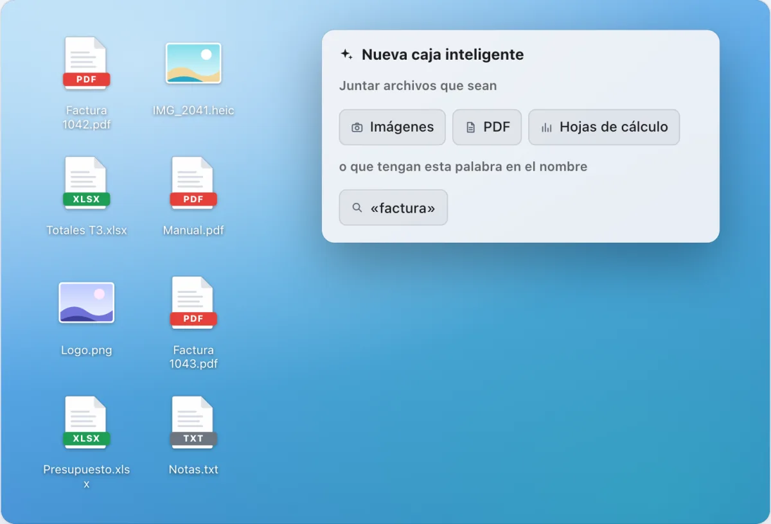This screenshot has width=771, height=524.
Task: Select the Logo.png image thumbnail
Action: tap(86, 302)
